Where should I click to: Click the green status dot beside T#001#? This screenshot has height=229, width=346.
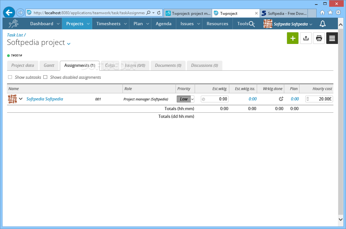(8, 56)
